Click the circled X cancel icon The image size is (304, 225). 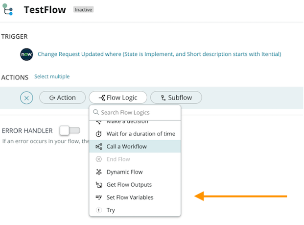pyautogui.click(x=26, y=98)
